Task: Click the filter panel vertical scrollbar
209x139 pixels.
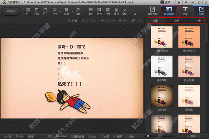Action: click(x=207, y=32)
